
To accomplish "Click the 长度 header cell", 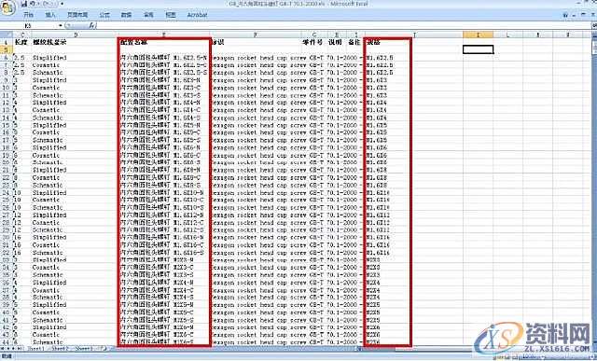I will (22, 42).
